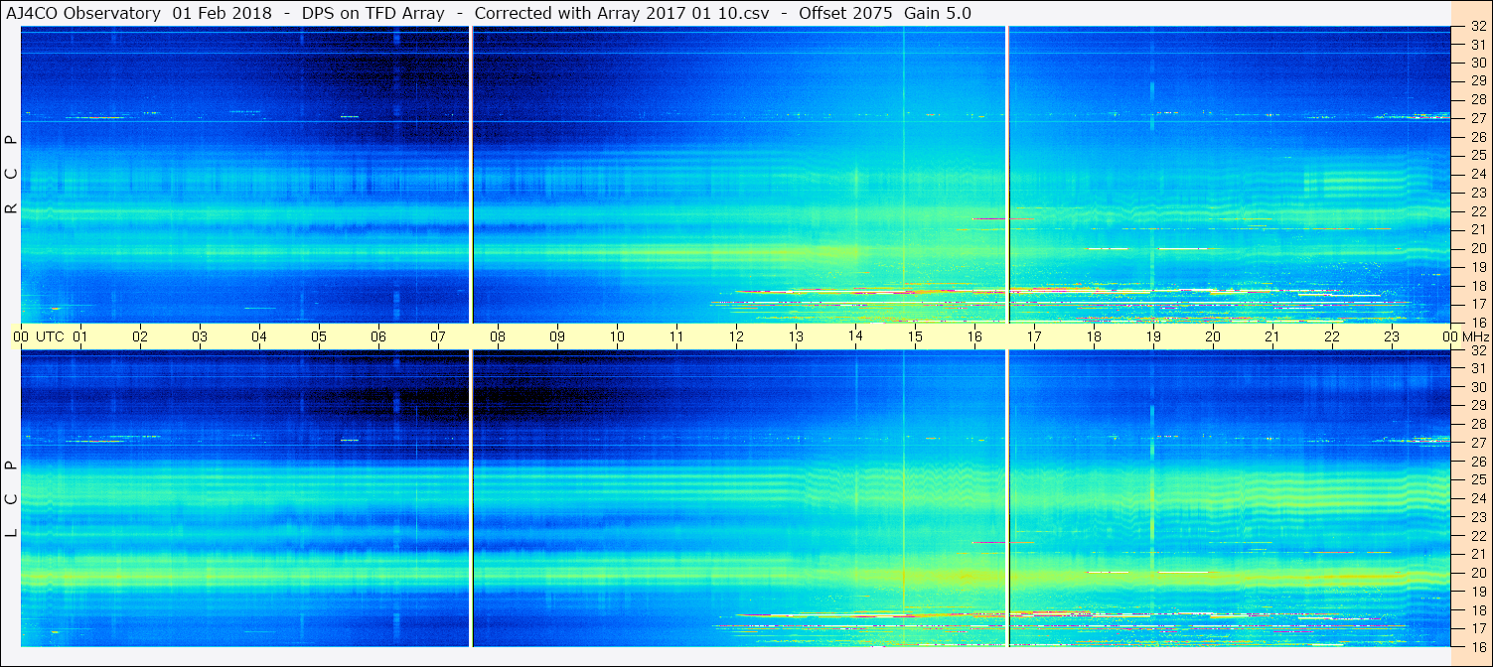Viewport: 1493px width, 667px height.
Task: Click 18 MHz label of RCP frequency scale
Action: [1477, 285]
